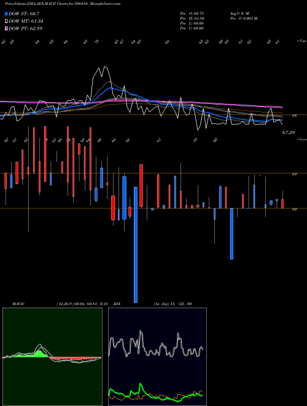
Task: Select the 'DOW MT: 61.34' legend label
Action: 26,22
